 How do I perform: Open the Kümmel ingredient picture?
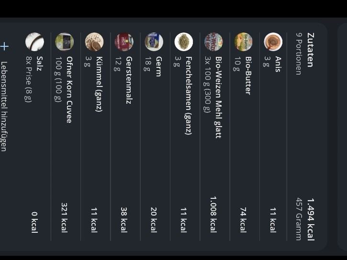pyautogui.click(x=94, y=42)
